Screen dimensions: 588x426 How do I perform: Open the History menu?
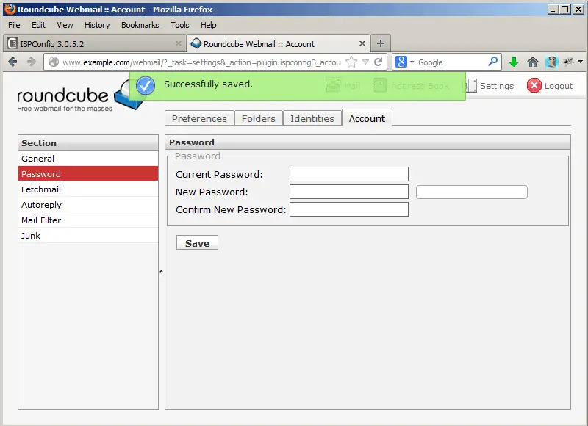pos(97,25)
